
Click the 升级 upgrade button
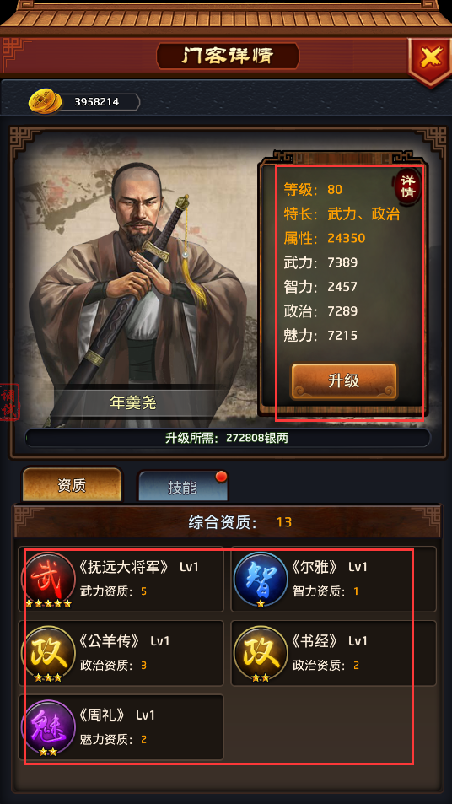(x=344, y=381)
